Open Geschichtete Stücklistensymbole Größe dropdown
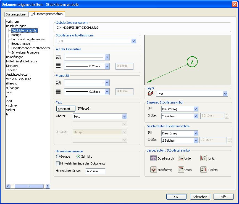The width and height of the screenshot is (239, 204). pos(196,140)
